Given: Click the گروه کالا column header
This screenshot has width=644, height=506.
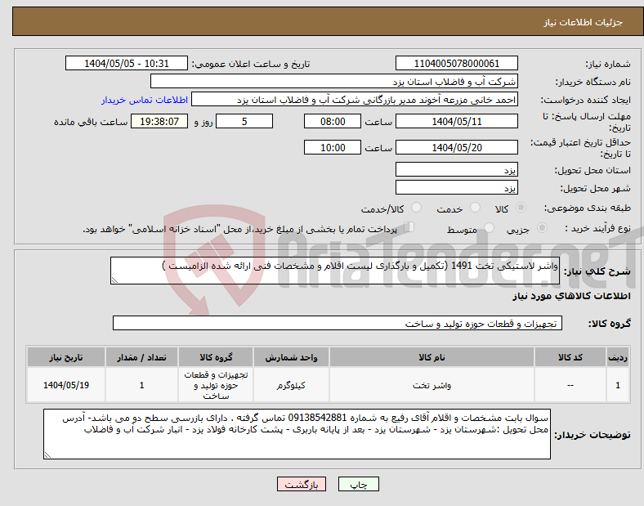Looking at the screenshot, I should (x=216, y=357).
